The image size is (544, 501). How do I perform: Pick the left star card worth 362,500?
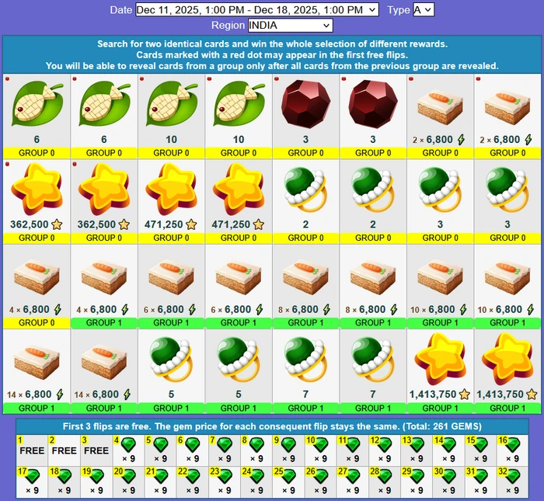37,201
